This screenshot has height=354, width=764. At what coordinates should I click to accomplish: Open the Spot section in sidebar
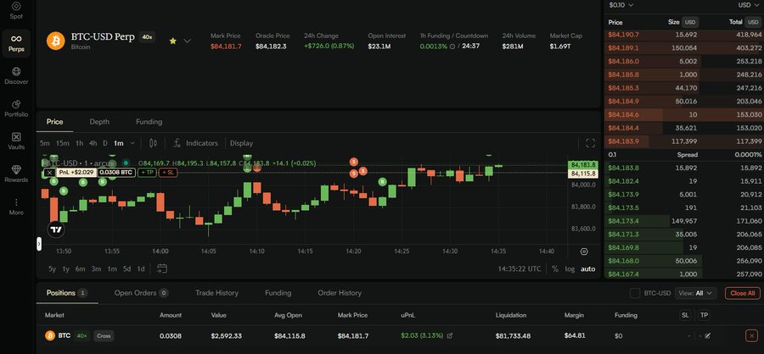(16, 10)
